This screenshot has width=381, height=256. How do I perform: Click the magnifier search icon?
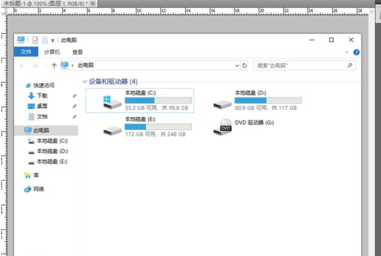350,65
